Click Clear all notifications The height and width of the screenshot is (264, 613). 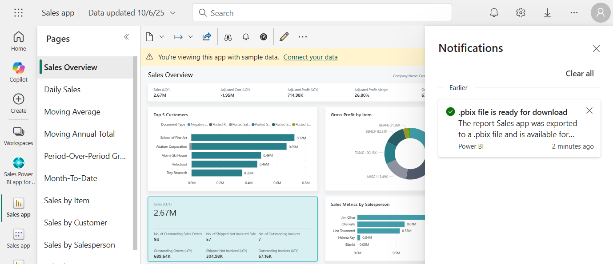[579, 74]
